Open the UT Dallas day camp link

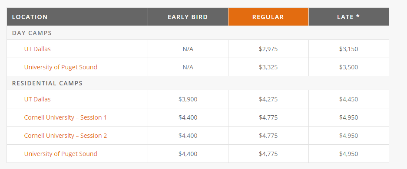pos(37,49)
